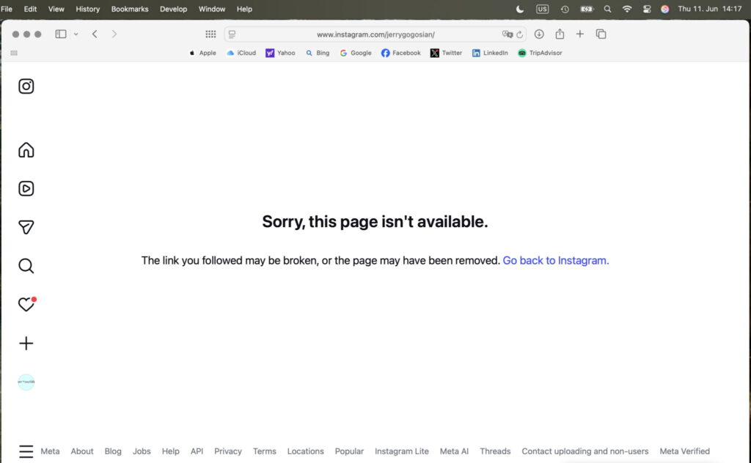Image resolution: width=751 pixels, height=463 pixels.
Task: Go forward with Safari forward arrow
Action: point(114,34)
